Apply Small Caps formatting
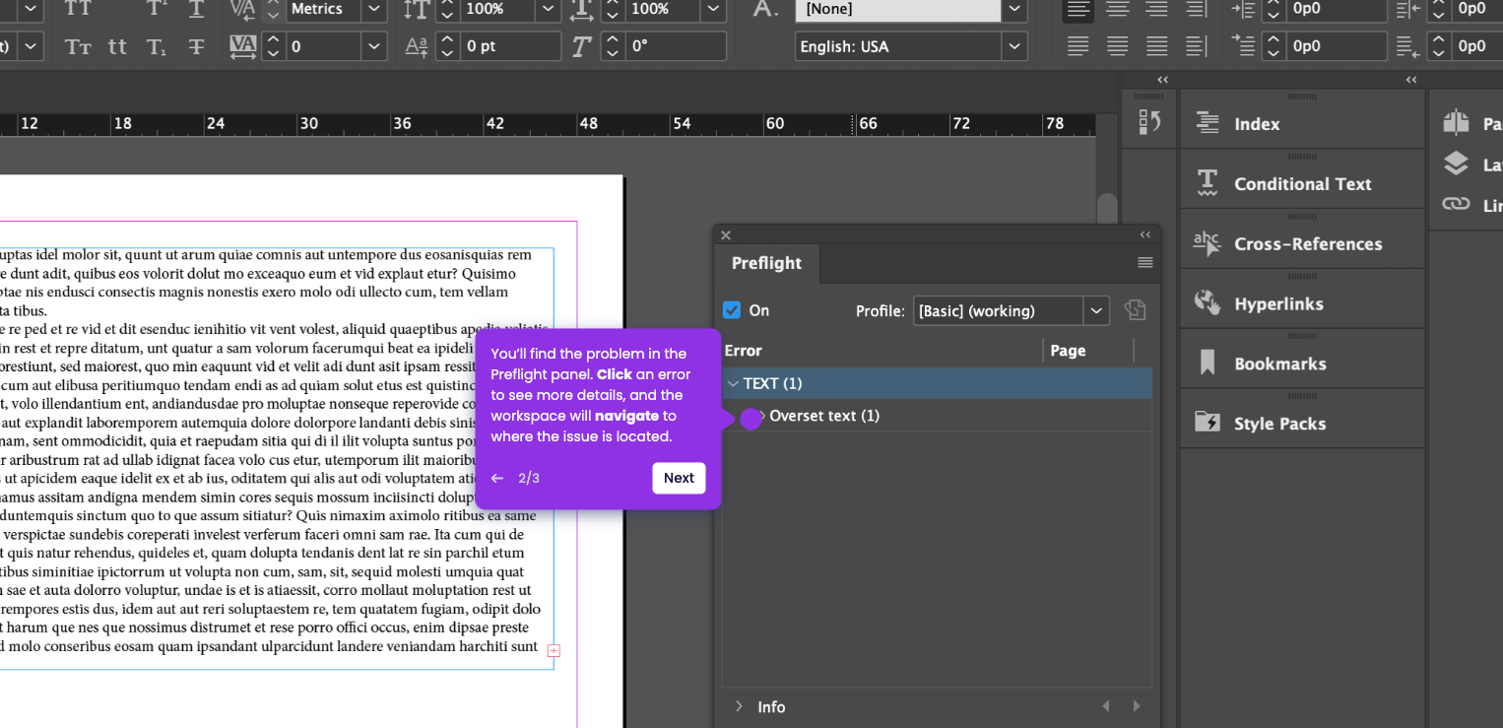The image size is (1503, 728). click(x=78, y=46)
